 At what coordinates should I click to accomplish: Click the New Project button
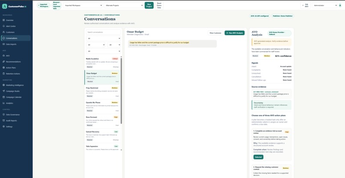click(149, 5)
